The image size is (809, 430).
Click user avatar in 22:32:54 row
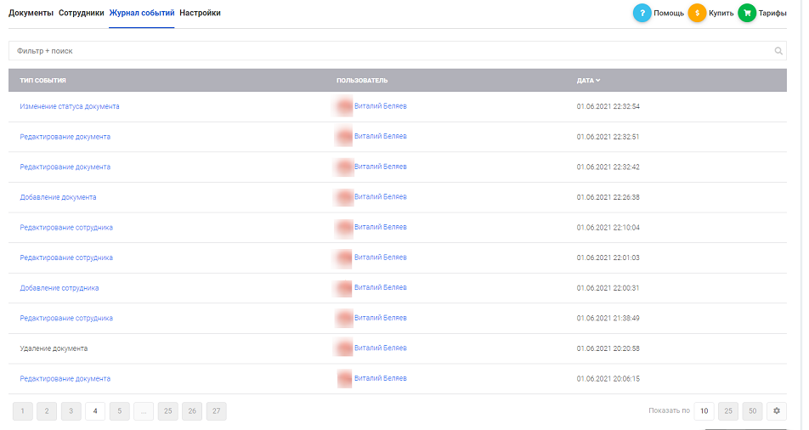click(343, 106)
